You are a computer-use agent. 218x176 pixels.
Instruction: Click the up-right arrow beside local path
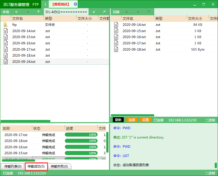click(x=104, y=12)
